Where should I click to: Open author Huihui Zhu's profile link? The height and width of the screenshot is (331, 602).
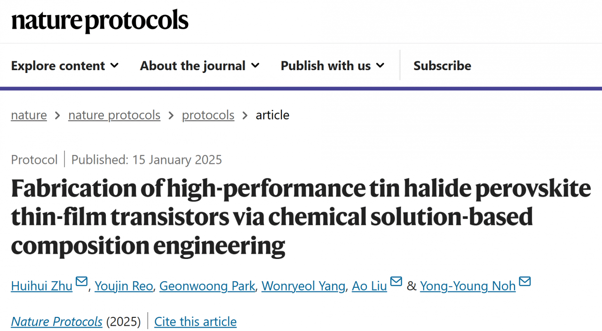click(41, 286)
